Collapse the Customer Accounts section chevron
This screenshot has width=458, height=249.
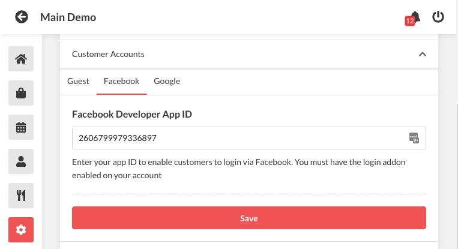[x=422, y=54]
